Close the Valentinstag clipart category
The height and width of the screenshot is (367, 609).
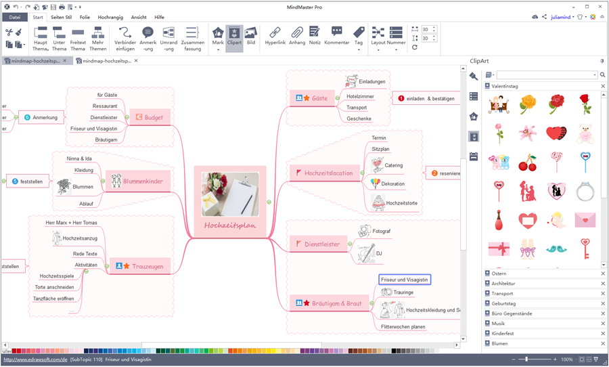[602, 87]
